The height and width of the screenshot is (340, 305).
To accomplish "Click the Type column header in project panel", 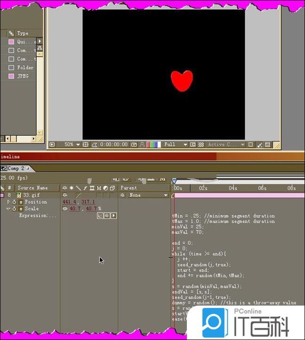I will coord(23,33).
